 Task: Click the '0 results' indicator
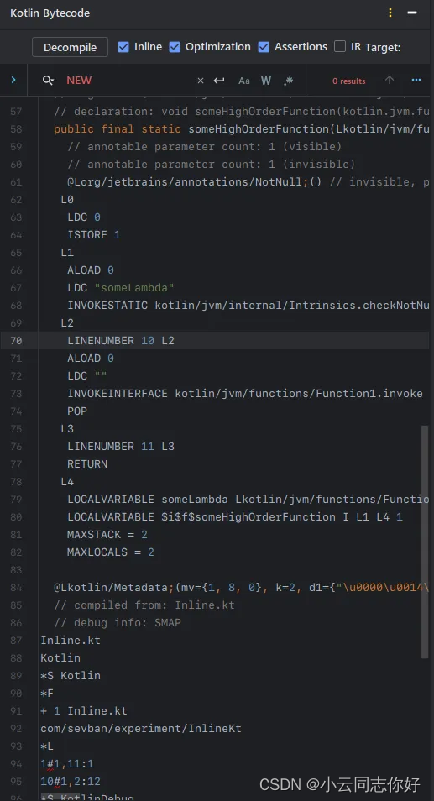348,81
